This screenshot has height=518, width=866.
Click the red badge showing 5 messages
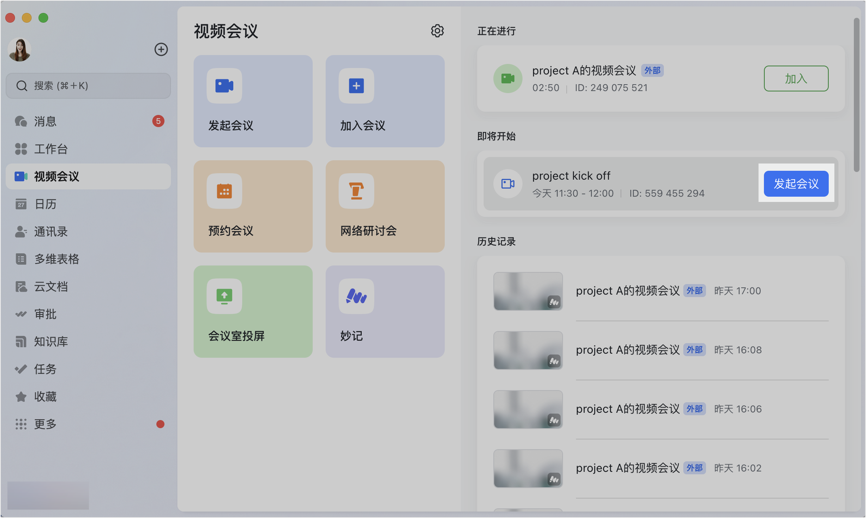pos(158,121)
